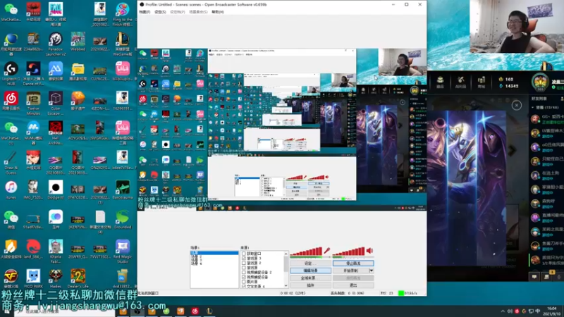Click 全域来源... button in OBS
The width and height of the screenshot is (564, 317).
pyautogui.click(x=310, y=278)
